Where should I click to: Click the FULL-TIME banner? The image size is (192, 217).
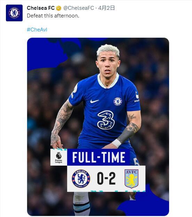pos(98,157)
